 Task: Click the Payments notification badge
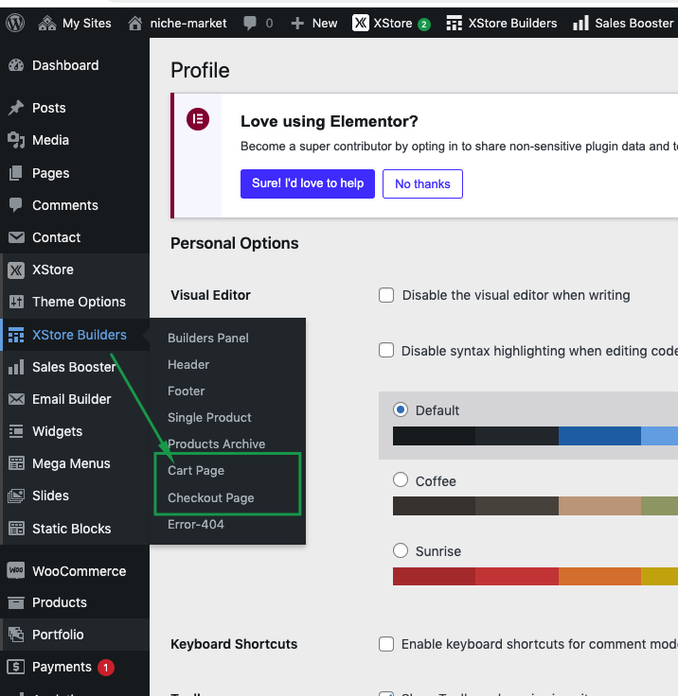pos(106,667)
